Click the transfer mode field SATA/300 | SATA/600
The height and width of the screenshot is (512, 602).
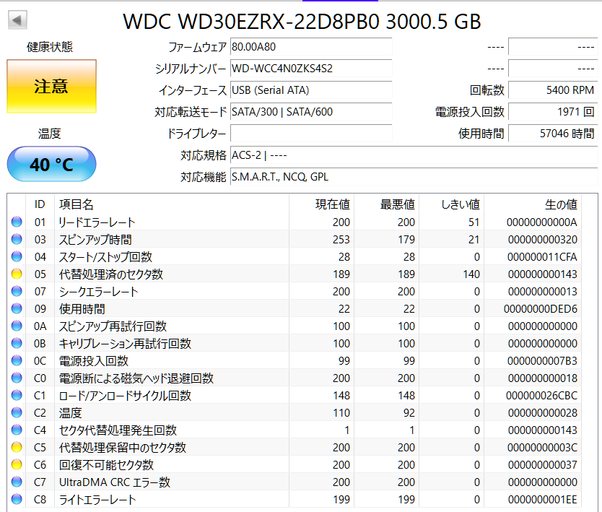coord(311,112)
